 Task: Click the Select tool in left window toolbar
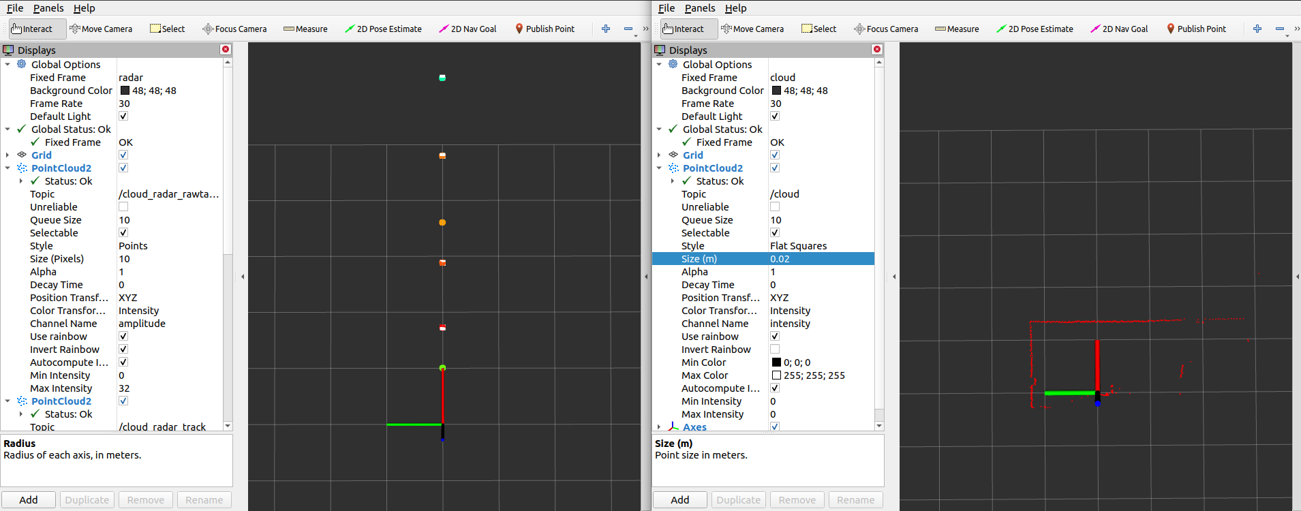[168, 29]
